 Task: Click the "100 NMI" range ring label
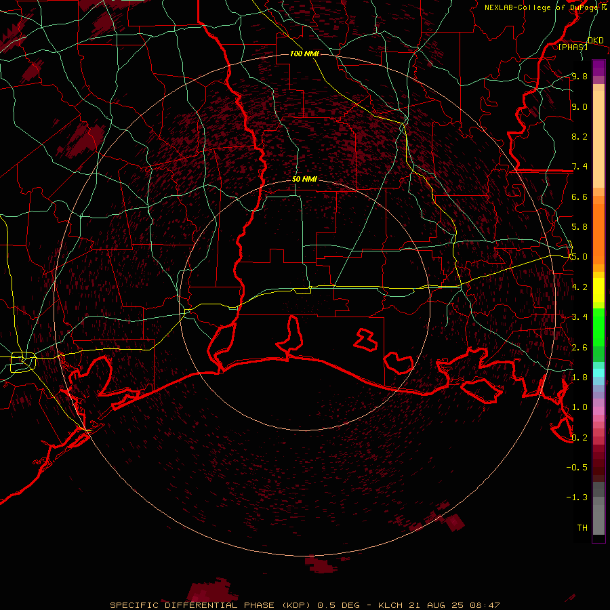coord(304,54)
